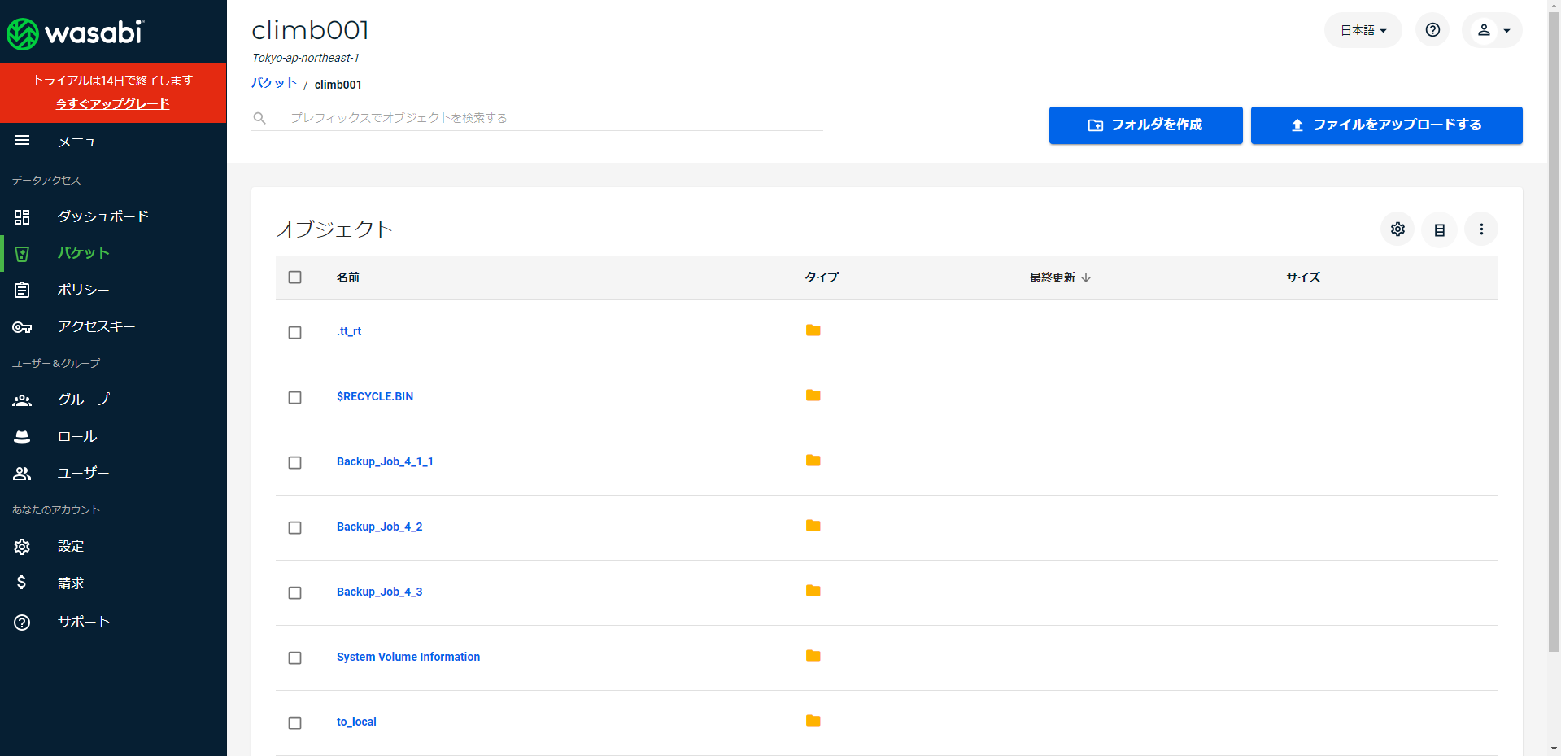Check the box for $RECYCLE.BIN folder
Screen dimensions: 1561x756
click(x=295, y=397)
